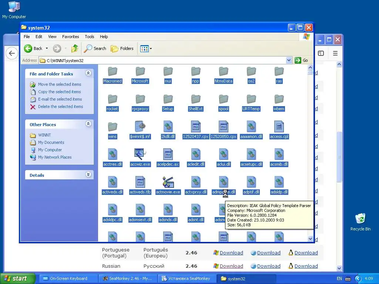Screen dimensions: 379x284
Task: Click the SeaMonkey browser back arrow
Action: [11, 53]
